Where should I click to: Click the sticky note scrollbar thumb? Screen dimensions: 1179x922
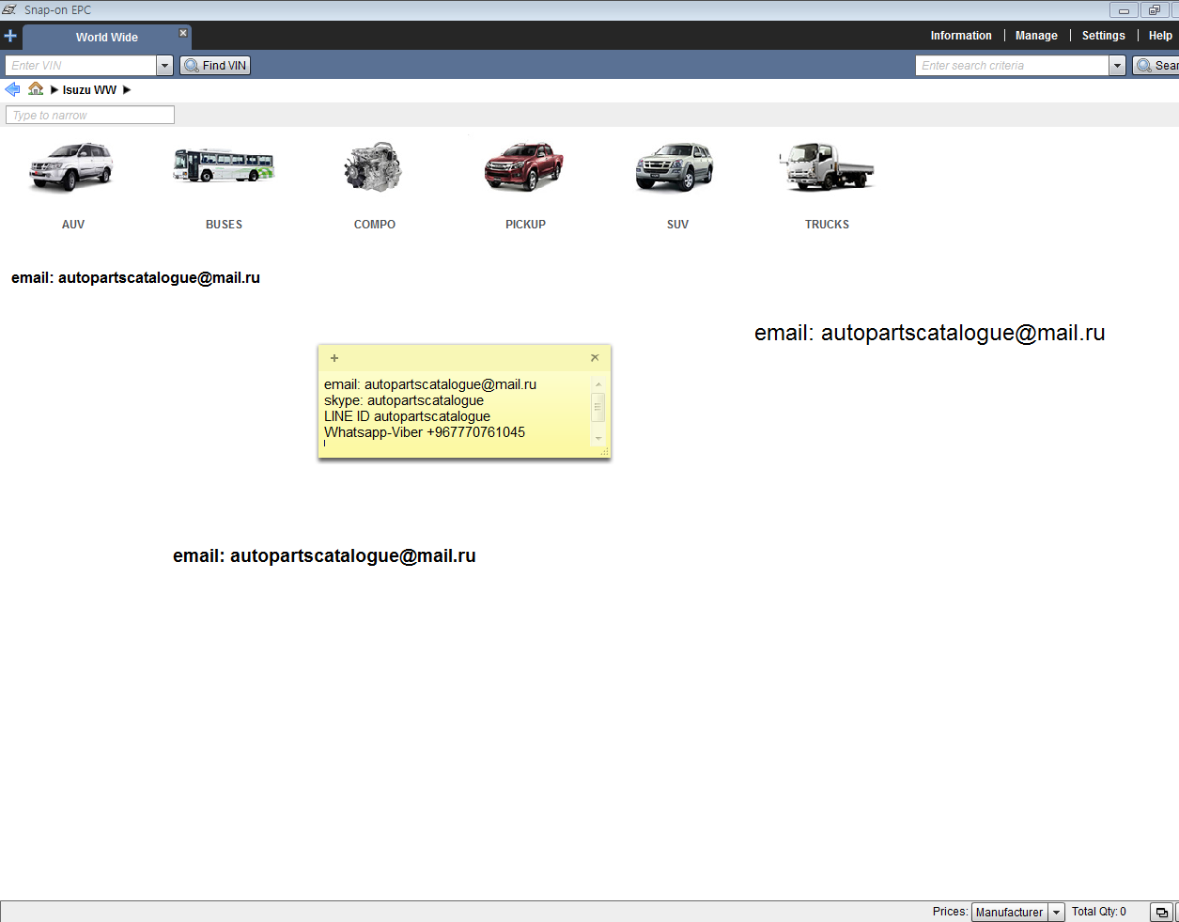(598, 407)
